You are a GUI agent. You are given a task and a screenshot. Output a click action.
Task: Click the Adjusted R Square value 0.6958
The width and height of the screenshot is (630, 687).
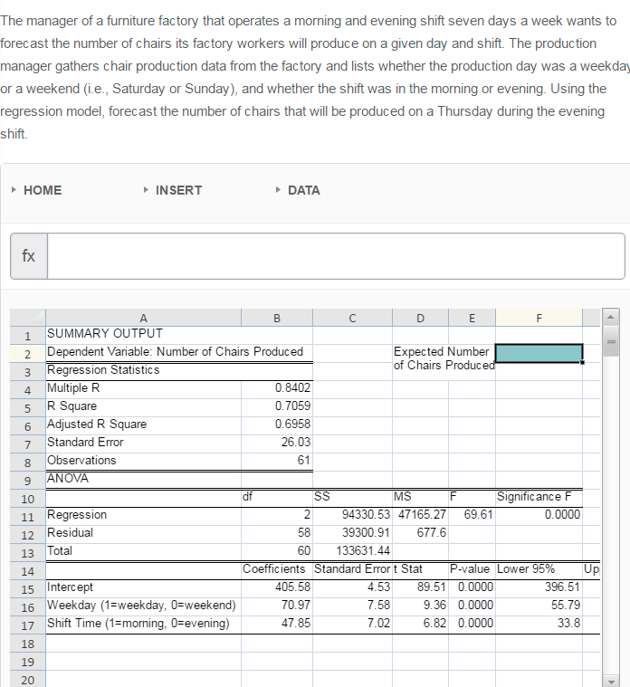[277, 425]
